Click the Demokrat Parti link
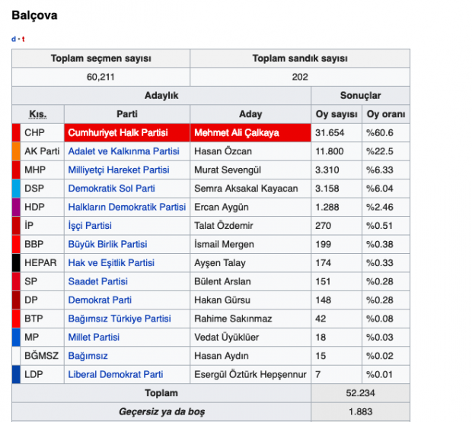Image resolution: width=472 pixels, height=422 pixels. 100,300
